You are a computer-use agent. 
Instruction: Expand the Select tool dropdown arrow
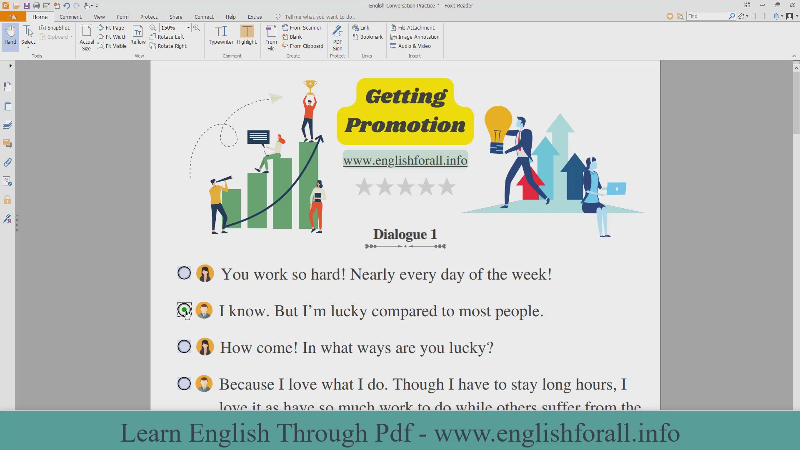28,47
